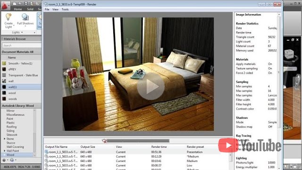Click the ViewCube in the right viewport
This screenshot has height=170, width=302.
289,54
